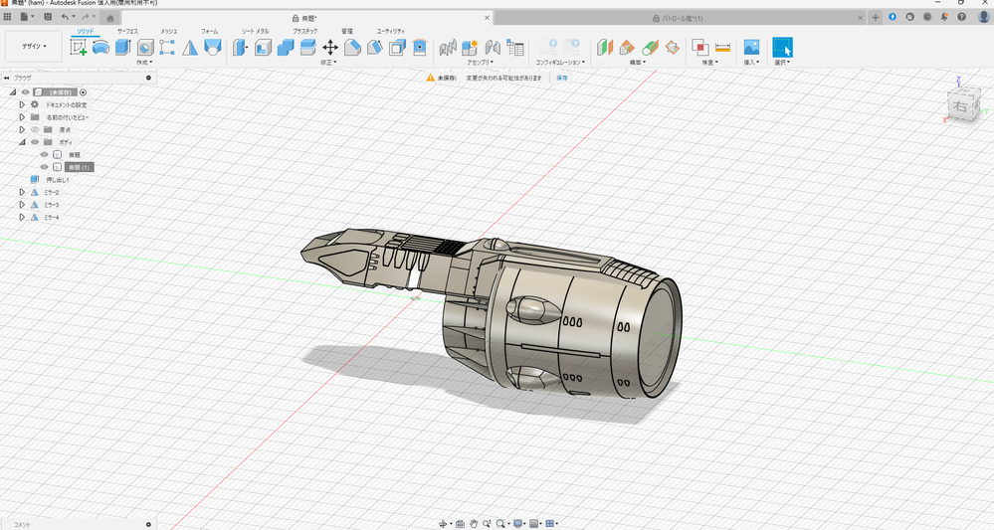Screen dimensions: 994x530
Task: Open notifications bell icon
Action: (944, 17)
